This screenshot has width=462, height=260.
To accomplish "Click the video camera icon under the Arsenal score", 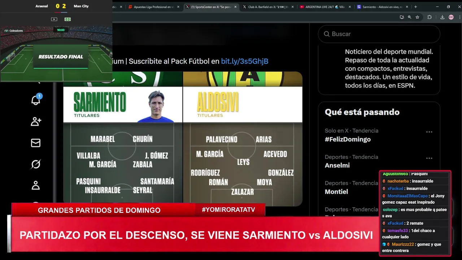I will pos(54,19).
